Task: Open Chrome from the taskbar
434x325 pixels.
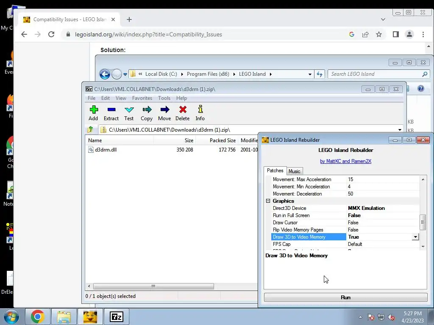Action: pos(38,317)
